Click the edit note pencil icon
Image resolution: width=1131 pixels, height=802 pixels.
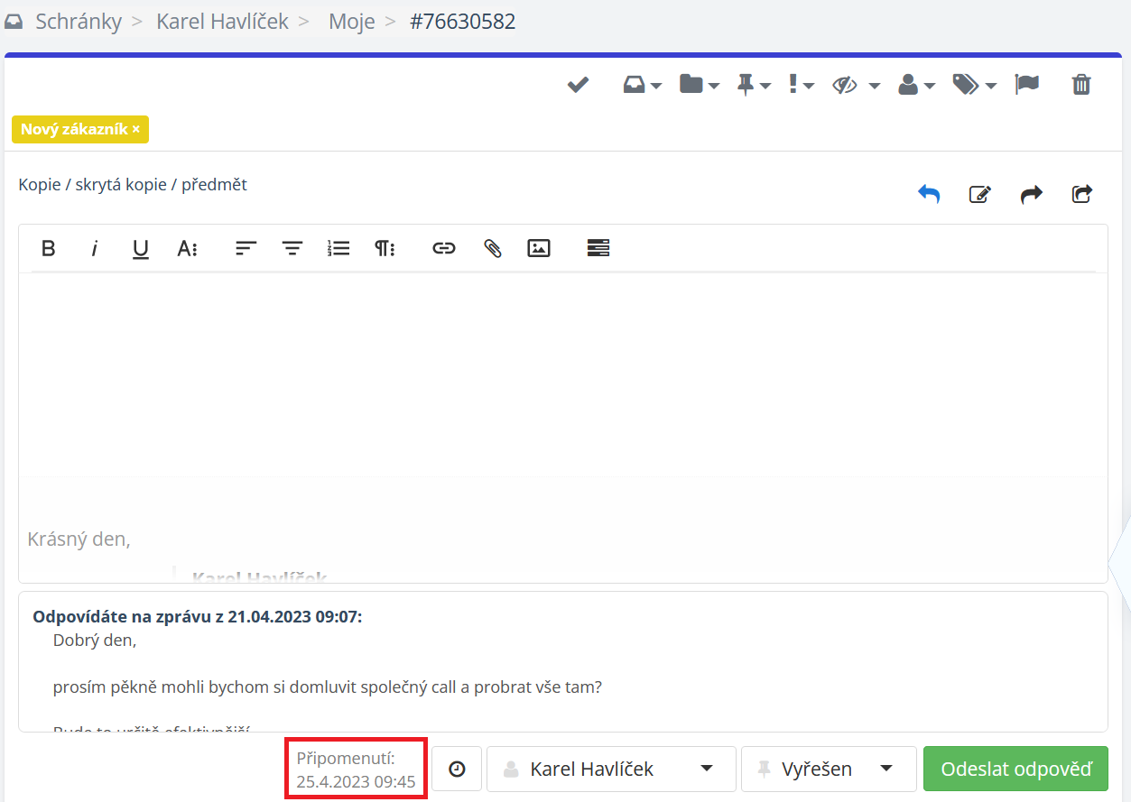tap(980, 193)
